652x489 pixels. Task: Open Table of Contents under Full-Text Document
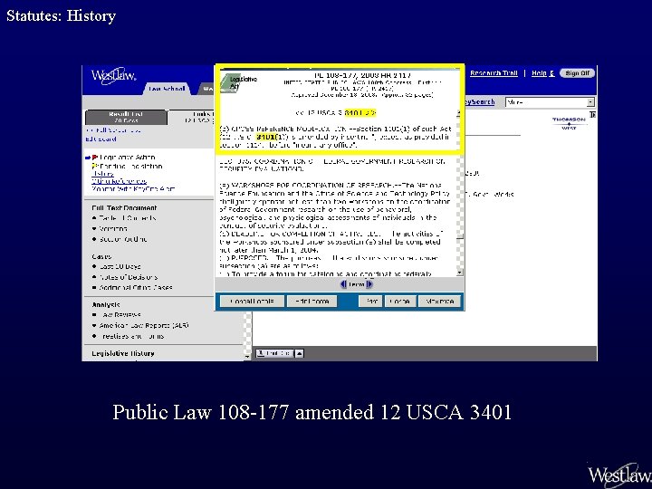pyautogui.click(x=128, y=218)
